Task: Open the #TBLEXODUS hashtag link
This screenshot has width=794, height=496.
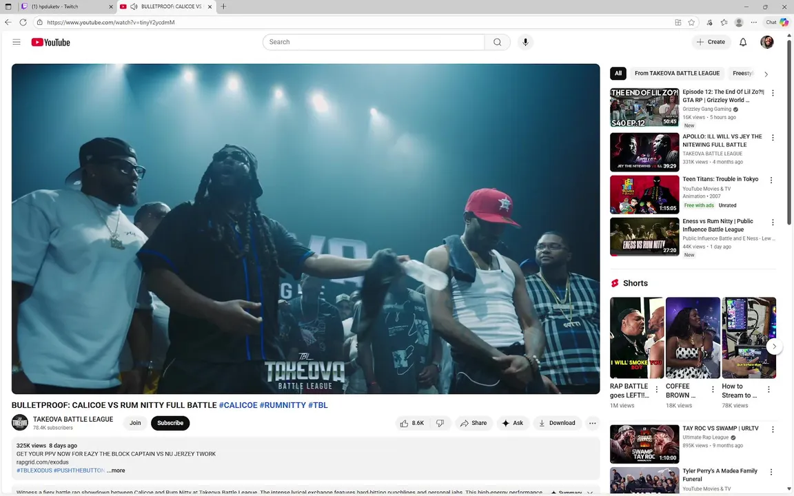Action: point(34,471)
